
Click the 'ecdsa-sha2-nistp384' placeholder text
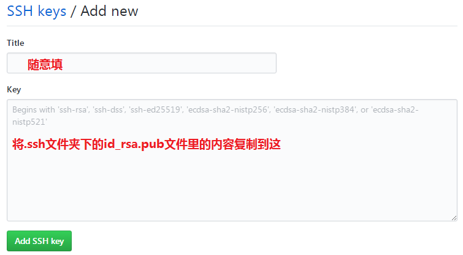(x=315, y=110)
